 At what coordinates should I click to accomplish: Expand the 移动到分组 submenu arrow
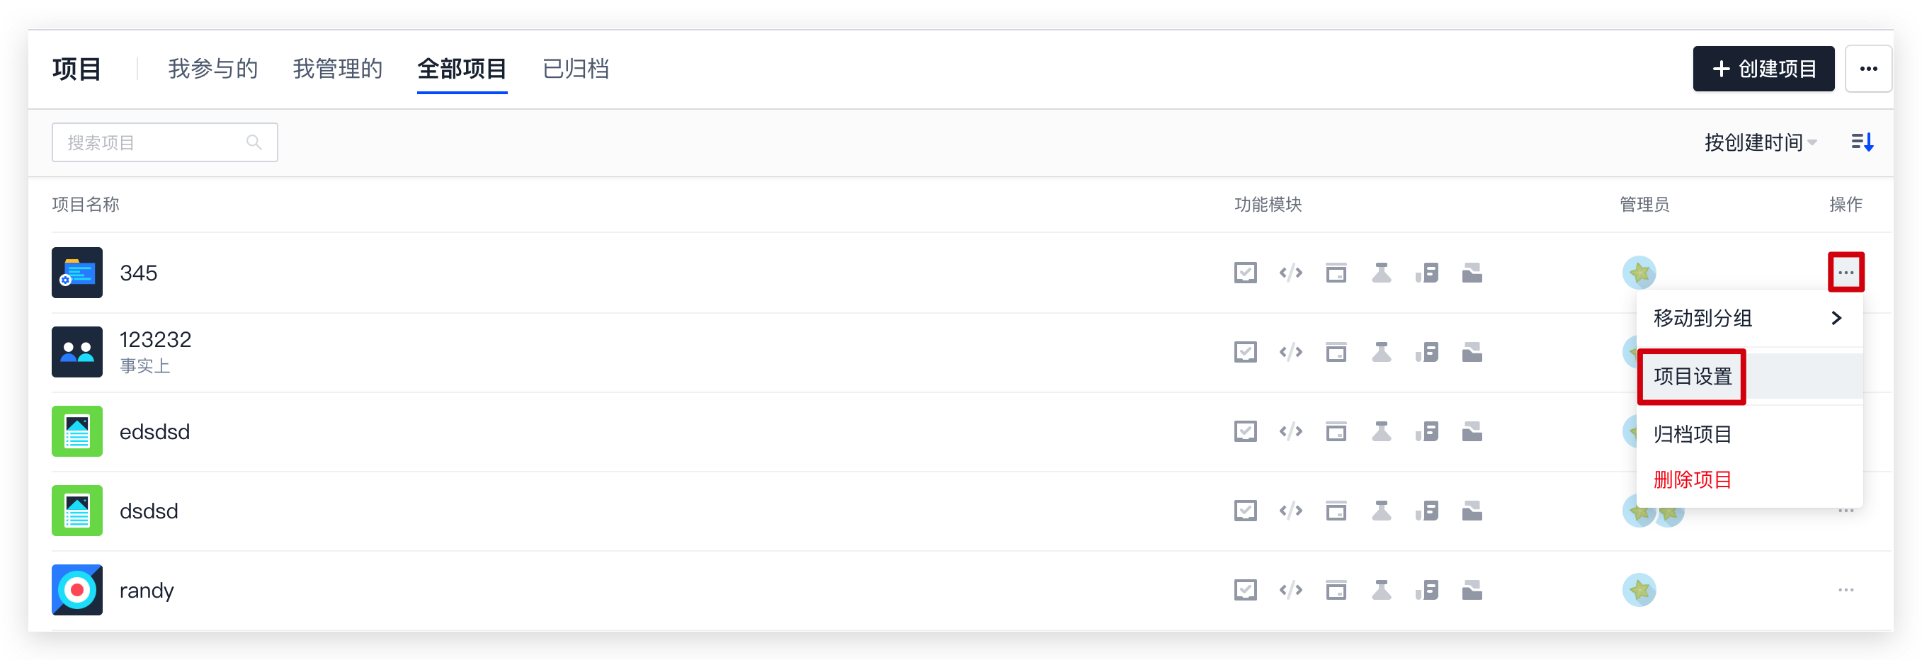(x=1836, y=319)
